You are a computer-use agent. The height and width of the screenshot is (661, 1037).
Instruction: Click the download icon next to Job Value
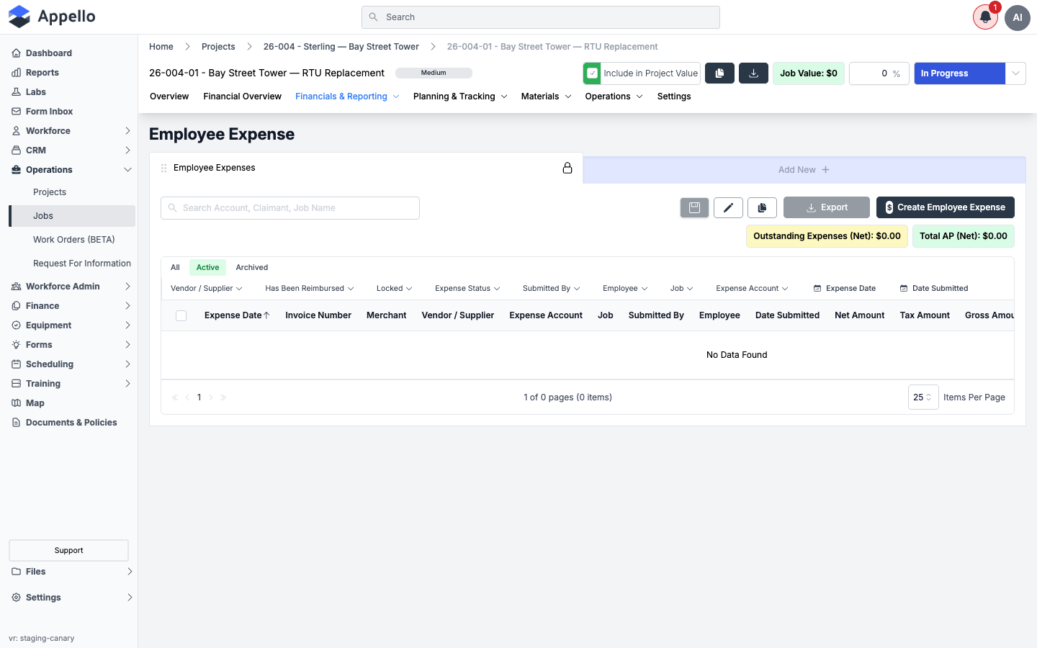pos(754,73)
